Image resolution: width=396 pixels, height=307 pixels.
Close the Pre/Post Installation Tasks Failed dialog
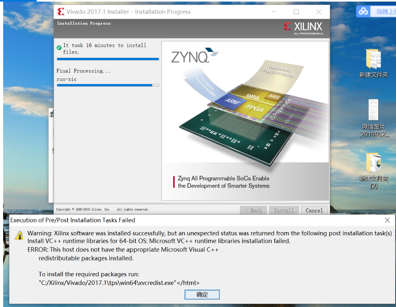click(387, 220)
